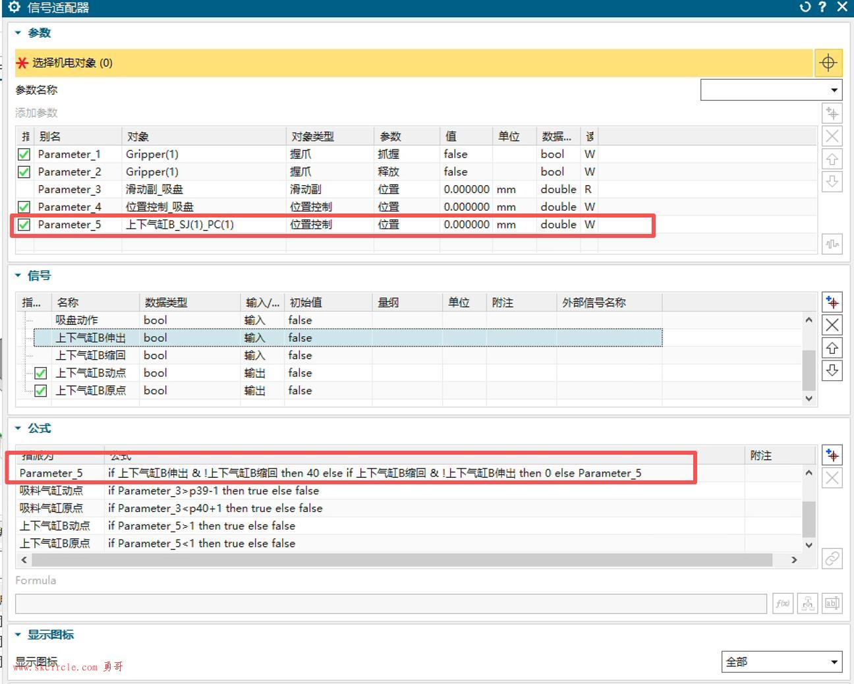This screenshot has height=684, width=854.
Task: Select formula row assigned to Parameter_5
Action: [x=409, y=473]
